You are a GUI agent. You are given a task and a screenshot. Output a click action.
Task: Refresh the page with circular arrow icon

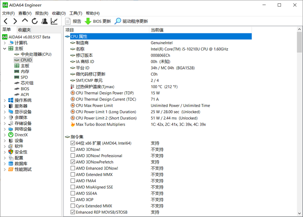[x=34, y=21]
